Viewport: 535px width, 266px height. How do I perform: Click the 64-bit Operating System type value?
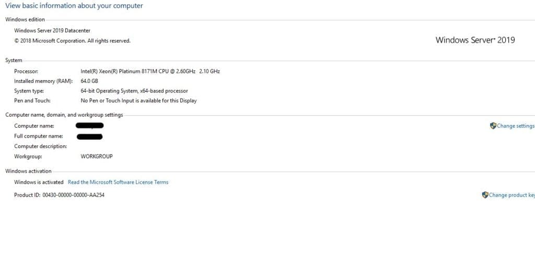(x=134, y=91)
